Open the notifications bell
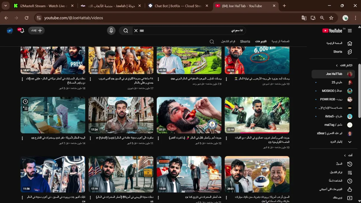 pos(22,30)
